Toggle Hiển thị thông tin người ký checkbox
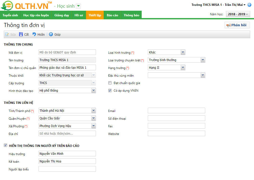The width and height of the screenshot is (254, 180). tap(6, 145)
